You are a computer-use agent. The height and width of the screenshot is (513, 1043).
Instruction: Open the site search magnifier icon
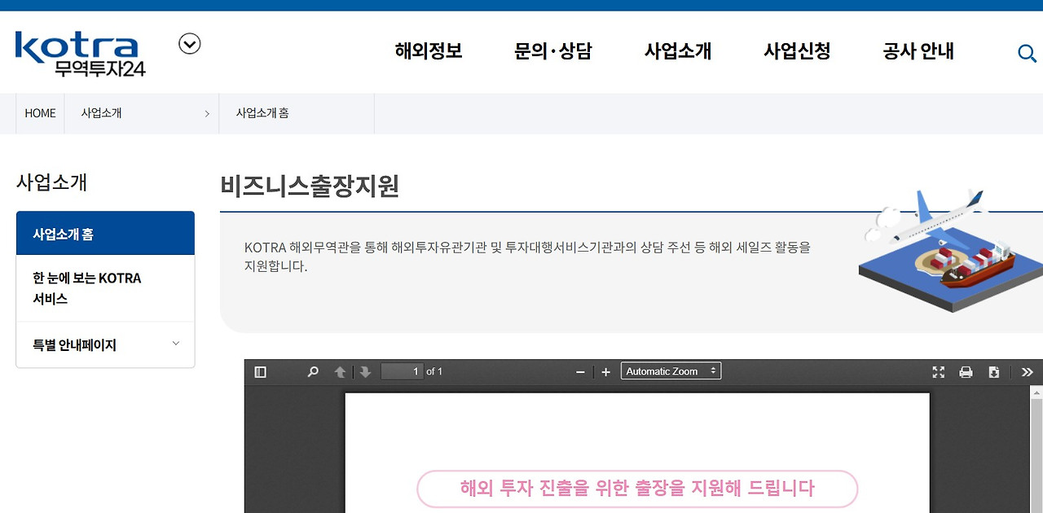point(1027,54)
